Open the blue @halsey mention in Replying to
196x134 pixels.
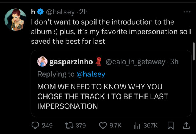pos(91,74)
